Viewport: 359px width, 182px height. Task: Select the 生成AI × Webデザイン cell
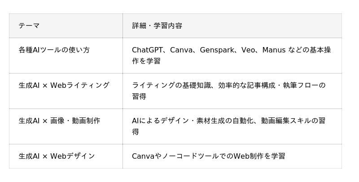pos(66,156)
